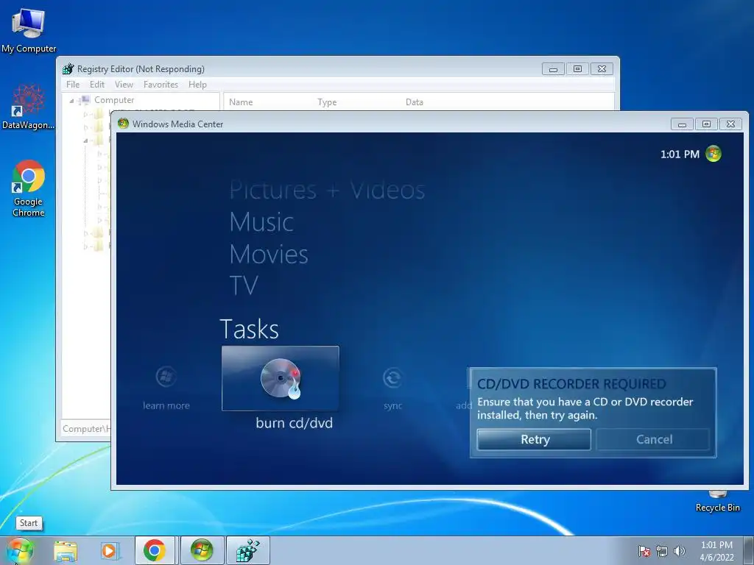Launch Windows Media Player from taskbar
Viewport: 754px width, 565px height.
[110, 550]
